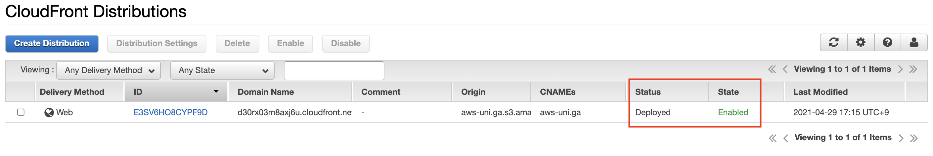Click the refresh icon button
The image size is (933, 156).
(833, 42)
